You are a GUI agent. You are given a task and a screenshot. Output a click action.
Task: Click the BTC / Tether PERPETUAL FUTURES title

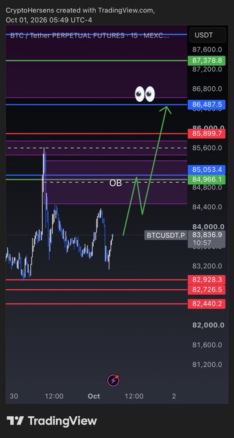click(89, 35)
